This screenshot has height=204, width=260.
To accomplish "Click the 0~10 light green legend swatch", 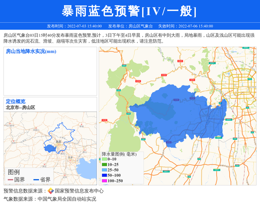I will coord(104,159).
